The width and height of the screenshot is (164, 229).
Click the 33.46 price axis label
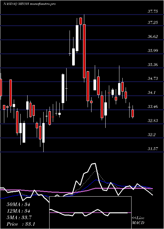tap(153, 106)
